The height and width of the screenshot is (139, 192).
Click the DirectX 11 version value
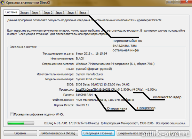click(82, 105)
